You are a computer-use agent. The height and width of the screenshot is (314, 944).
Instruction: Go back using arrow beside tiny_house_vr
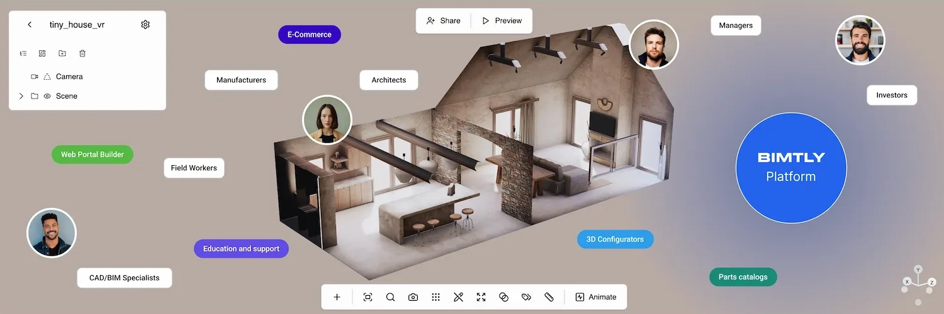coord(30,24)
